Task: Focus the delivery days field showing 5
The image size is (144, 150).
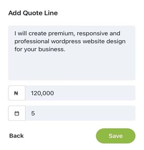Action: click(80, 113)
